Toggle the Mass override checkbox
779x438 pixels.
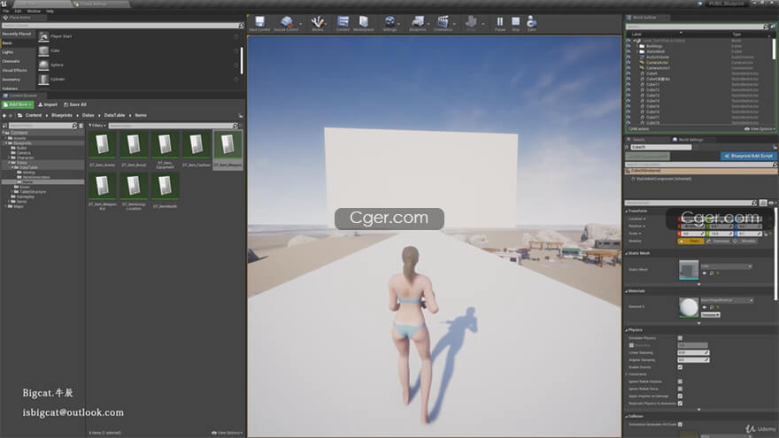(631, 345)
